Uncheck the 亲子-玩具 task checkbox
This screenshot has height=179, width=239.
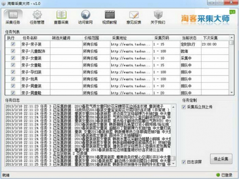pyautogui.click(x=13, y=79)
